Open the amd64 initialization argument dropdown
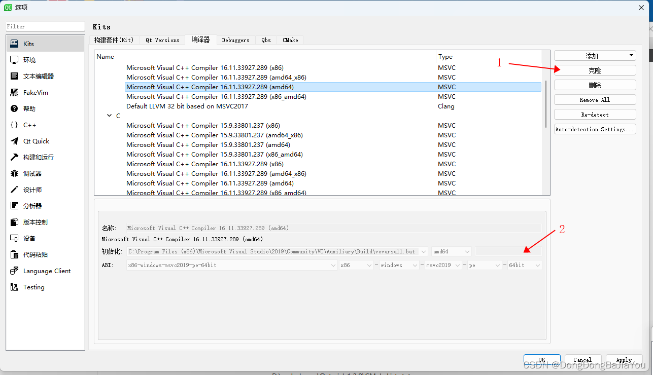Screen dimensions: 653x375 (451, 251)
